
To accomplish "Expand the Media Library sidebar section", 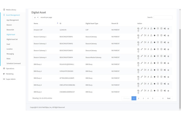I will [x=11, y=10].
